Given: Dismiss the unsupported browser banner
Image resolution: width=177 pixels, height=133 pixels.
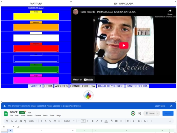Looking at the screenshot, I should pyautogui.click(x=171, y=106).
